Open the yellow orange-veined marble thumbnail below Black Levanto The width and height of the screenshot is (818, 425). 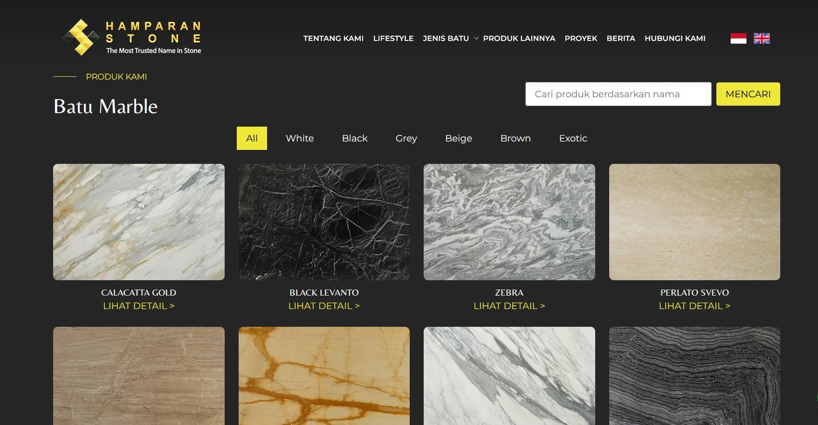[x=324, y=376]
